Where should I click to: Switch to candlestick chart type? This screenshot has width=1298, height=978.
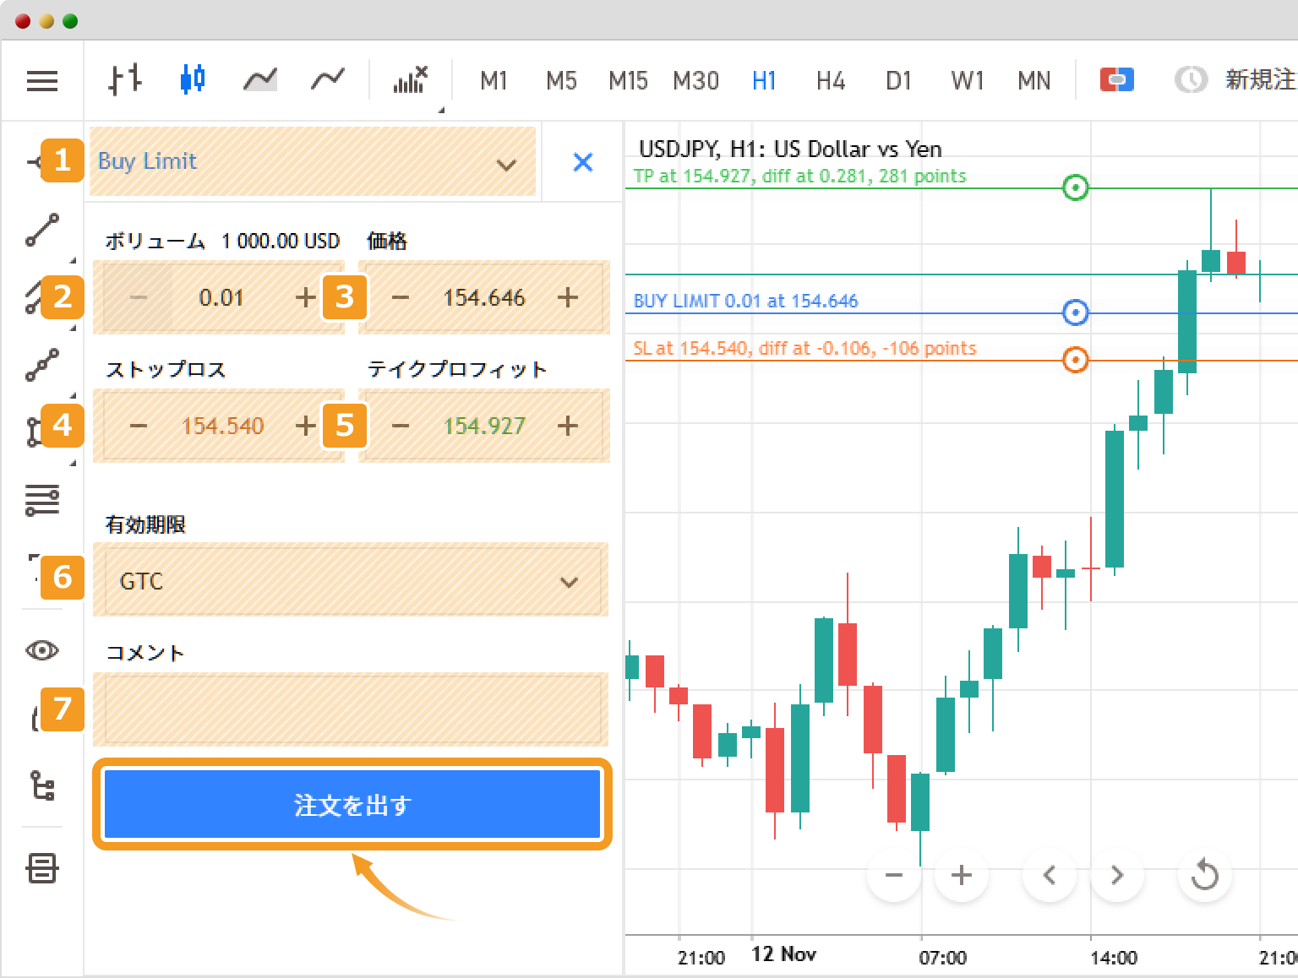pyautogui.click(x=193, y=79)
